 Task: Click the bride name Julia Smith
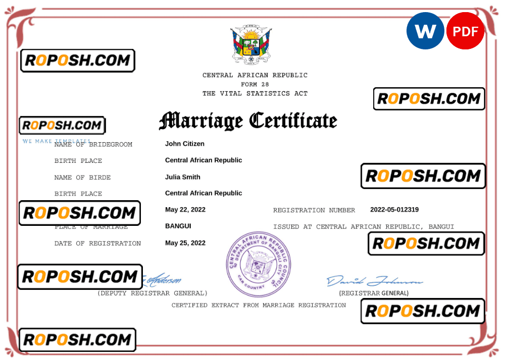pyautogui.click(x=183, y=177)
